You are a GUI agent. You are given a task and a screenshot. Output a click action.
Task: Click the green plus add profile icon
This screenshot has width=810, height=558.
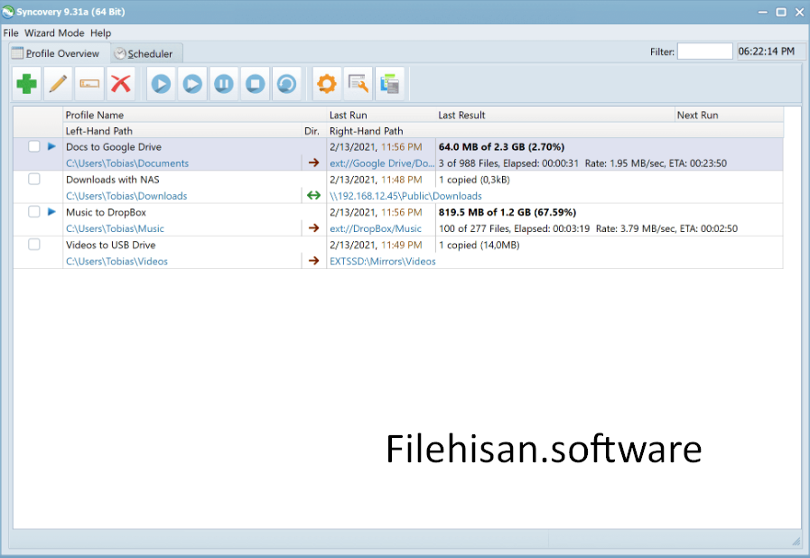(x=27, y=84)
